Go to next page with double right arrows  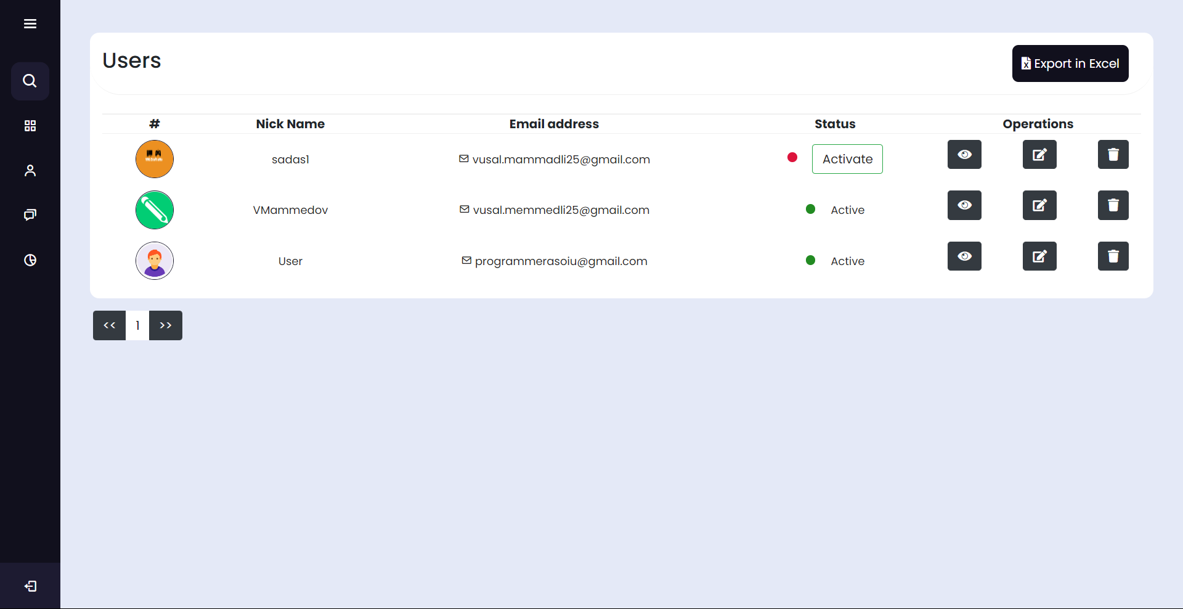pos(165,325)
